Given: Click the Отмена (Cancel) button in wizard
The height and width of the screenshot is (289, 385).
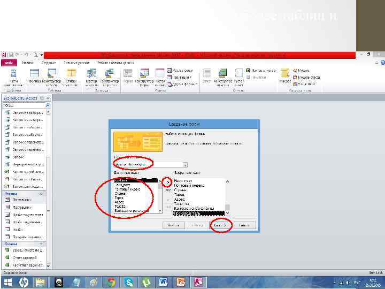Looking at the screenshot, I should 174,225.
